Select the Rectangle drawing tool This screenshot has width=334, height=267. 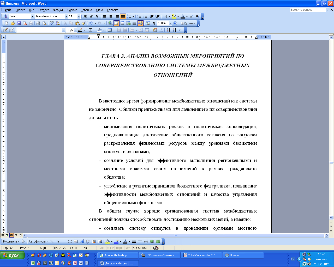click(64, 241)
